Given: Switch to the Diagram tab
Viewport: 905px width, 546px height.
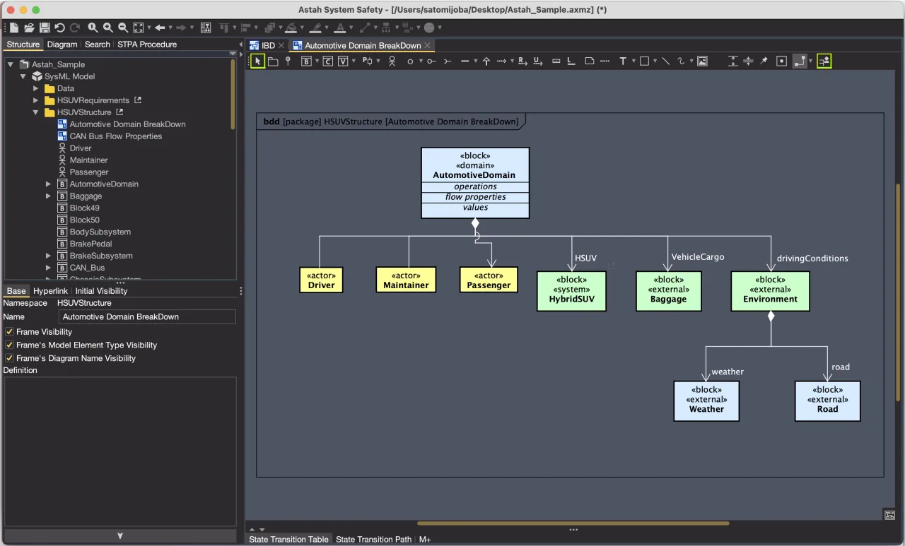Looking at the screenshot, I should [62, 44].
